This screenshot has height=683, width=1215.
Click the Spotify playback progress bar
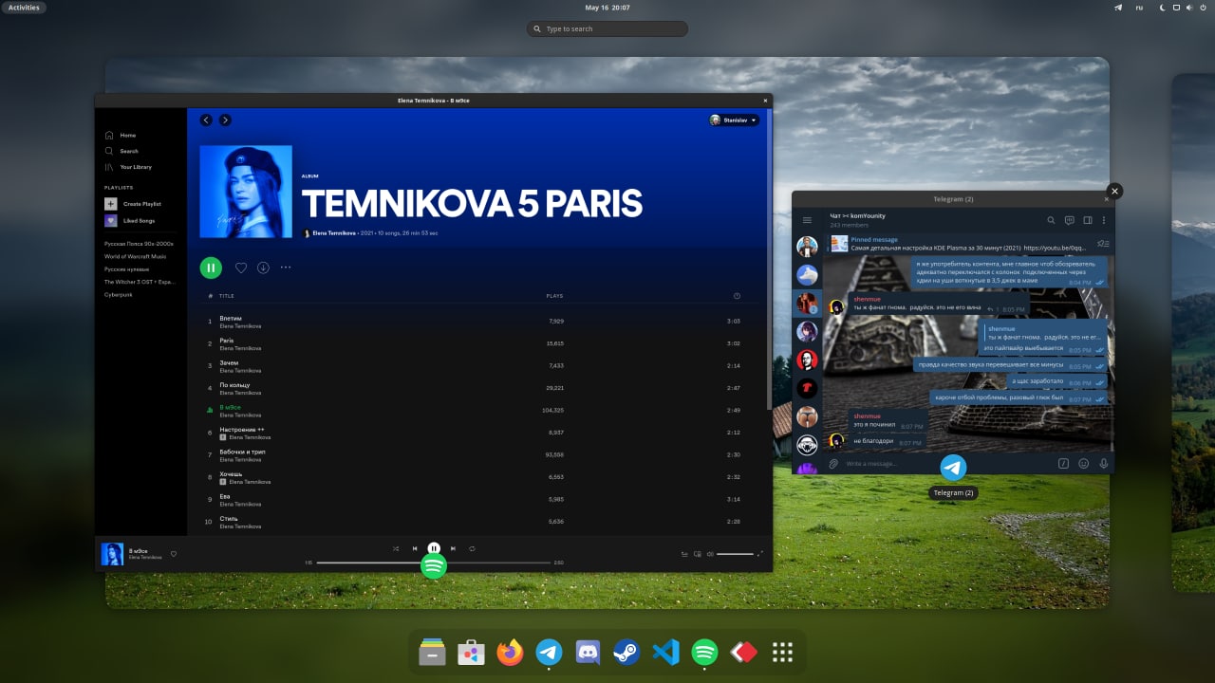pyautogui.click(x=434, y=563)
